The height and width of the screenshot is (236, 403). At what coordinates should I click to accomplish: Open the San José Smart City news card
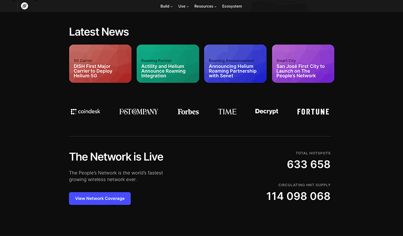click(x=303, y=64)
